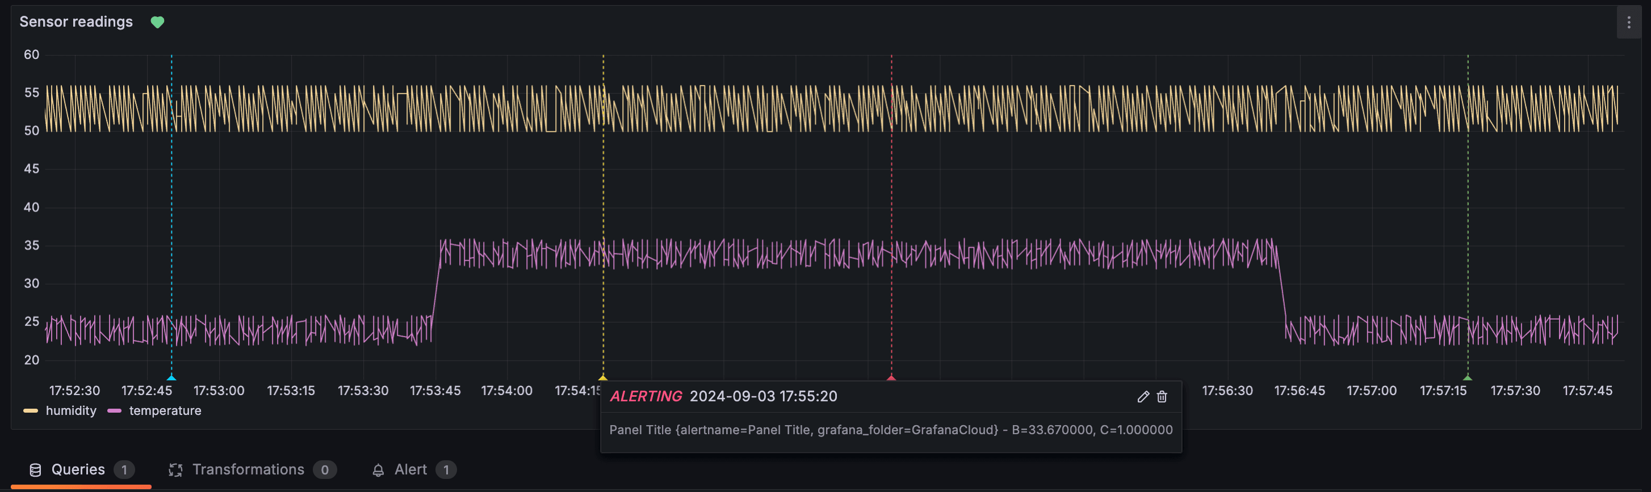1651x492 pixels.
Task: Click the database icon beside Queries
Action: click(35, 469)
